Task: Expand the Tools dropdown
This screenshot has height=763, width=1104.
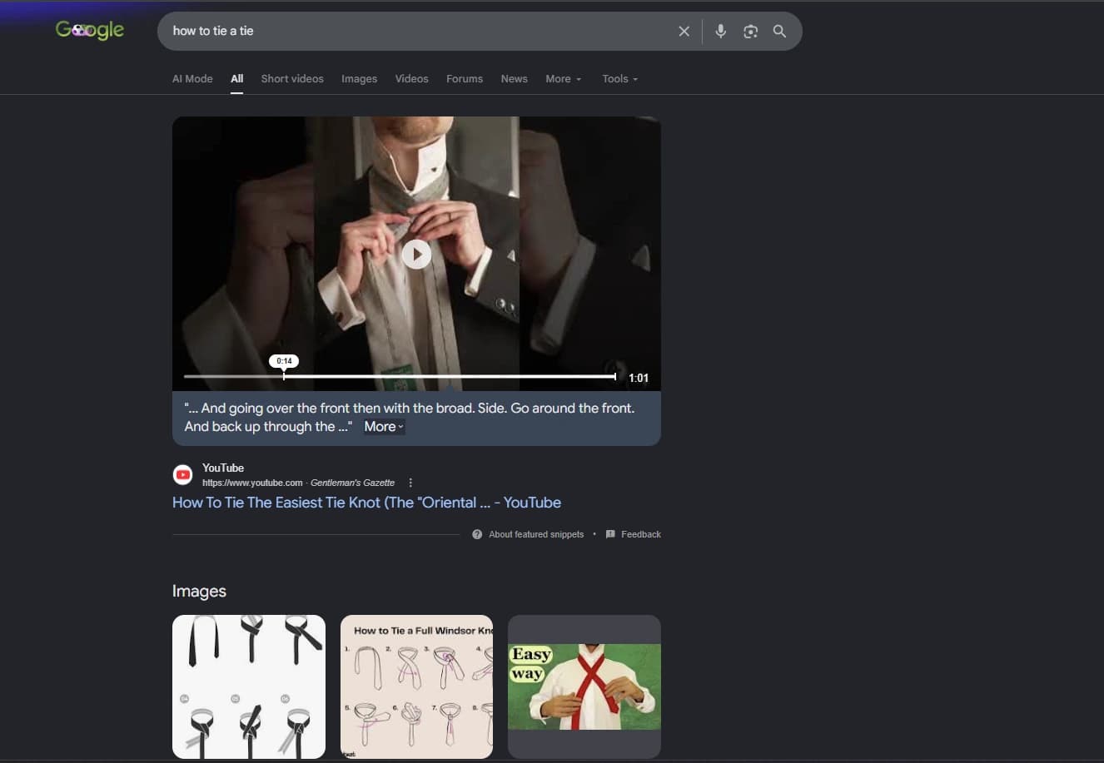Action: pyautogui.click(x=619, y=79)
